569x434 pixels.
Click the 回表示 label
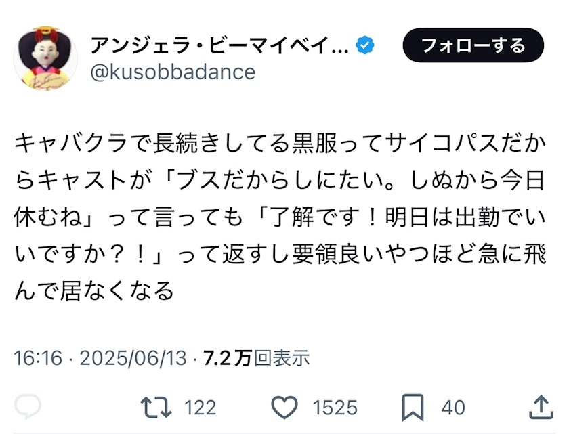tap(282, 358)
